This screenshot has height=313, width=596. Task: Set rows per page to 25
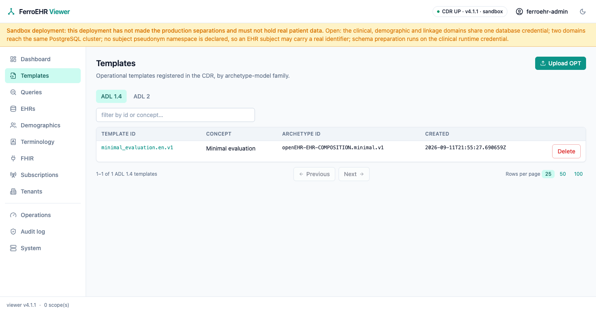point(548,174)
